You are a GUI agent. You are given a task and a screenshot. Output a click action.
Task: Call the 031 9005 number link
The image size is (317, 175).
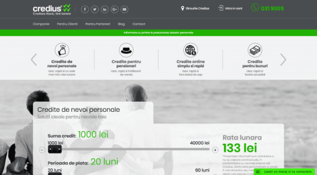[x=272, y=8]
